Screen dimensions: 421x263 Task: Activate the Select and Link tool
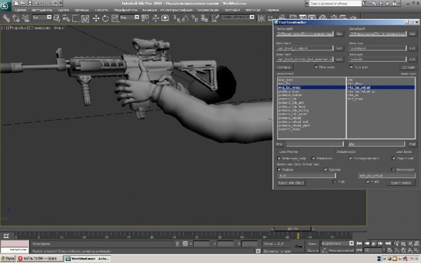(x=6, y=18)
